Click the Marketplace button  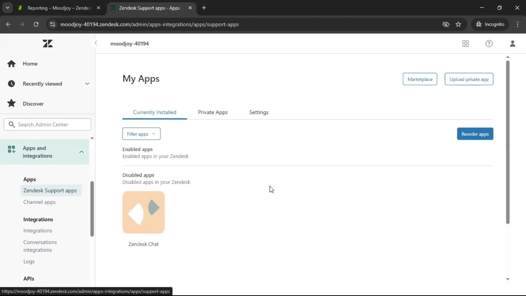[x=420, y=79]
